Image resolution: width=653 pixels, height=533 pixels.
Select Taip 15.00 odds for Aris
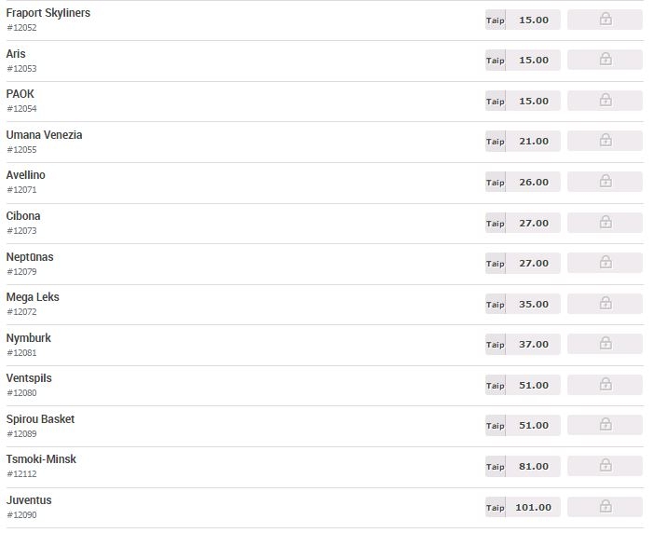point(523,60)
